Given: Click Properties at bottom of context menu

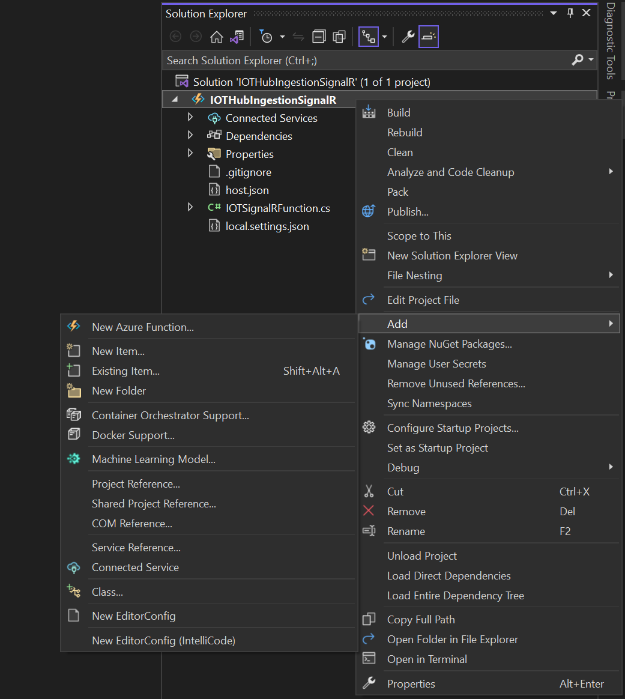Looking at the screenshot, I should (x=489, y=684).
